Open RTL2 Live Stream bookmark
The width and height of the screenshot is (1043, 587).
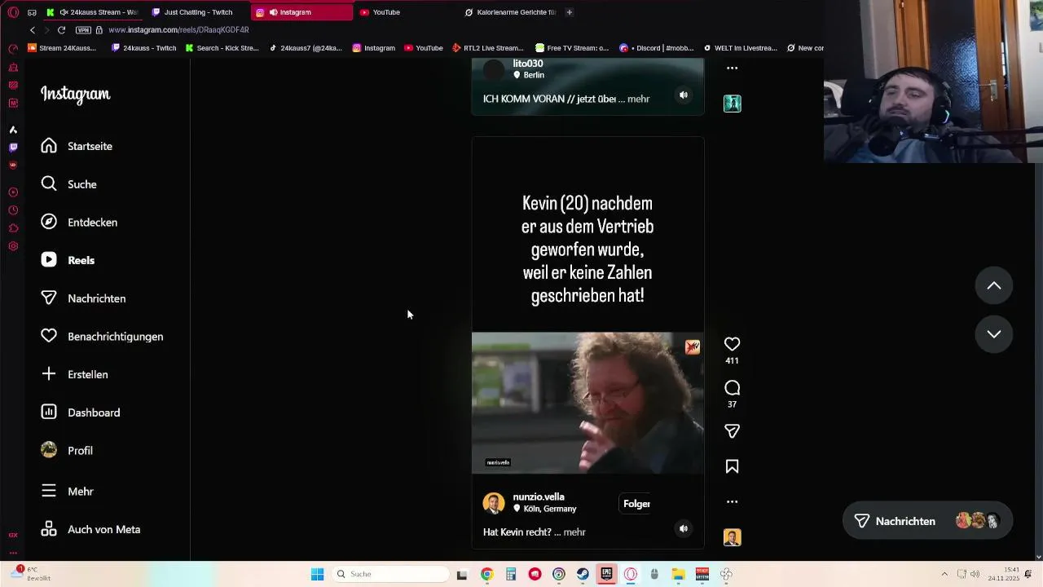(487, 48)
